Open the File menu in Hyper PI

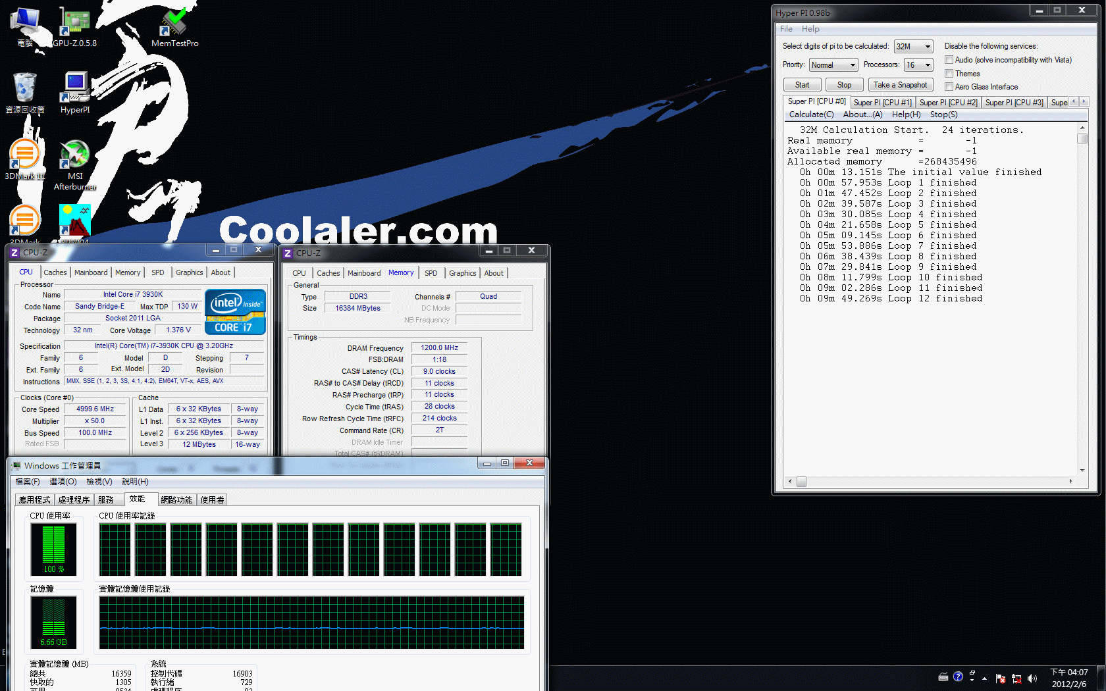786,29
